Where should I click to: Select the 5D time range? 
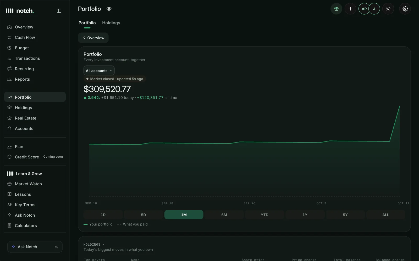point(144,215)
